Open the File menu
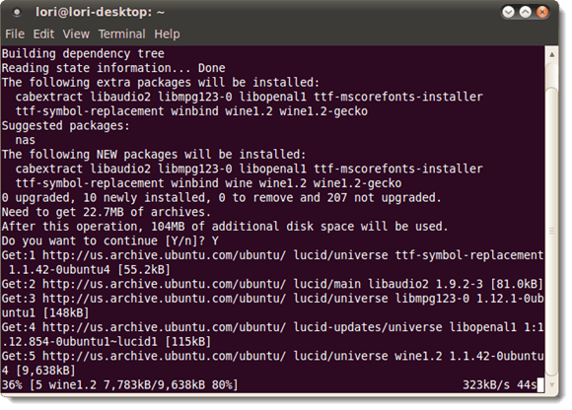The height and width of the screenshot is (410, 572). point(15,34)
